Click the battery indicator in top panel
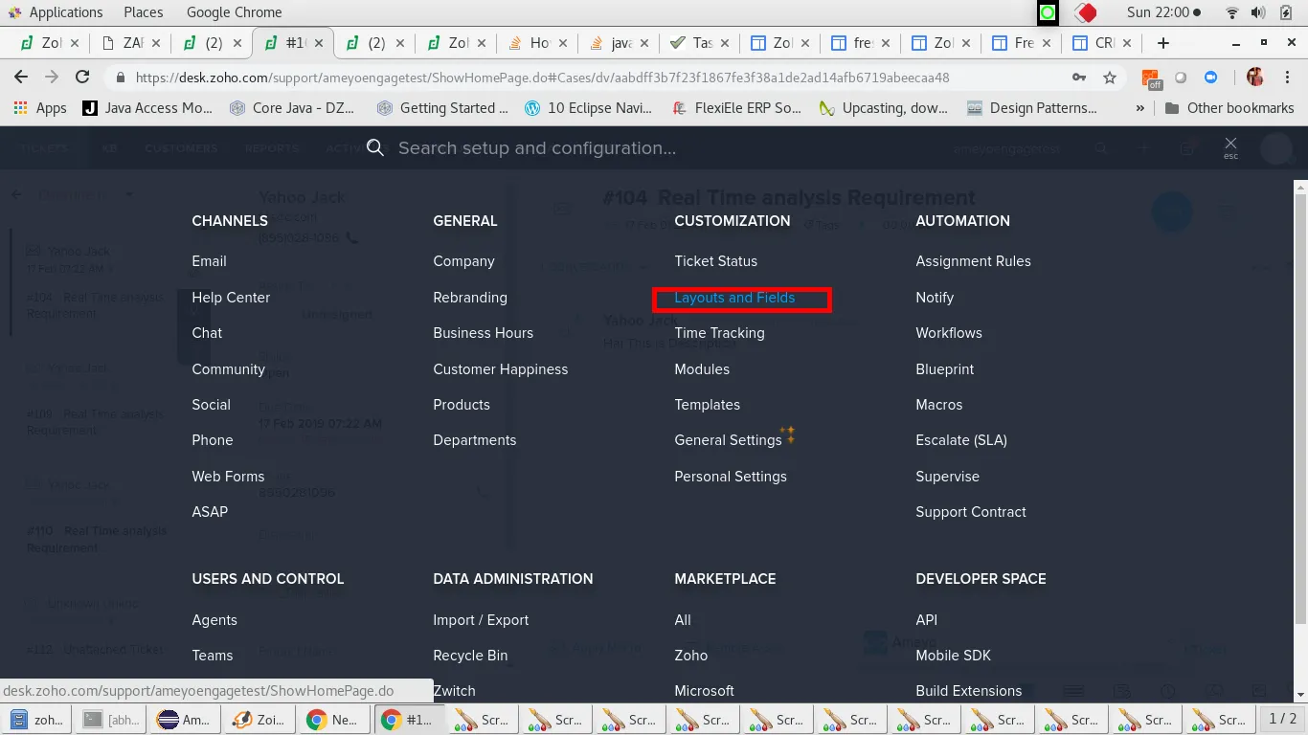The height and width of the screenshot is (735, 1308). tap(1284, 12)
